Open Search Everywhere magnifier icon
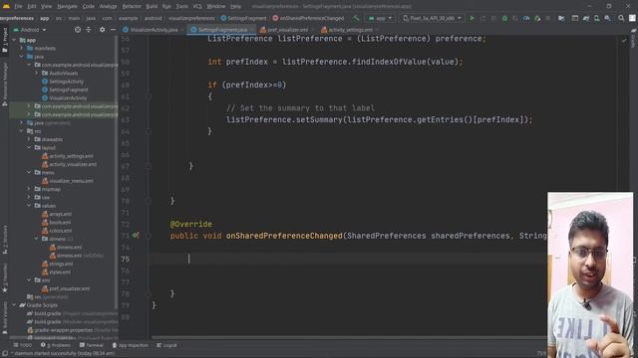 pyautogui.click(x=621, y=18)
